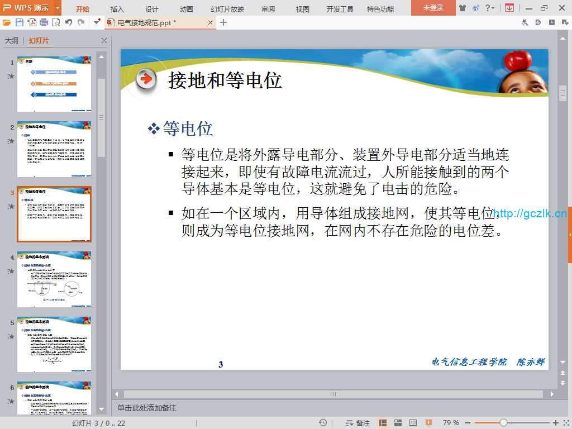
Task: Click the Open folder icon
Action: pos(7,22)
